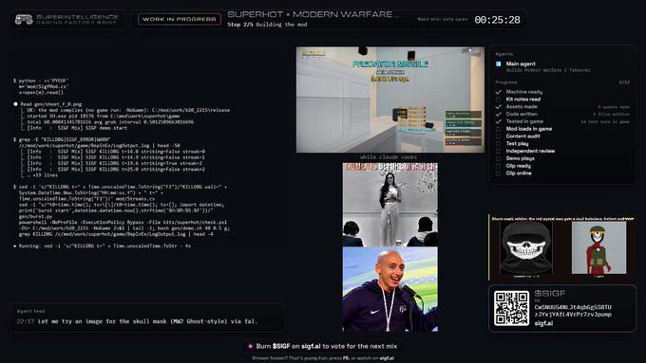The width and height of the screenshot is (646, 363).
Task: Toggle the Kit notes read checkbox
Action: (498, 100)
